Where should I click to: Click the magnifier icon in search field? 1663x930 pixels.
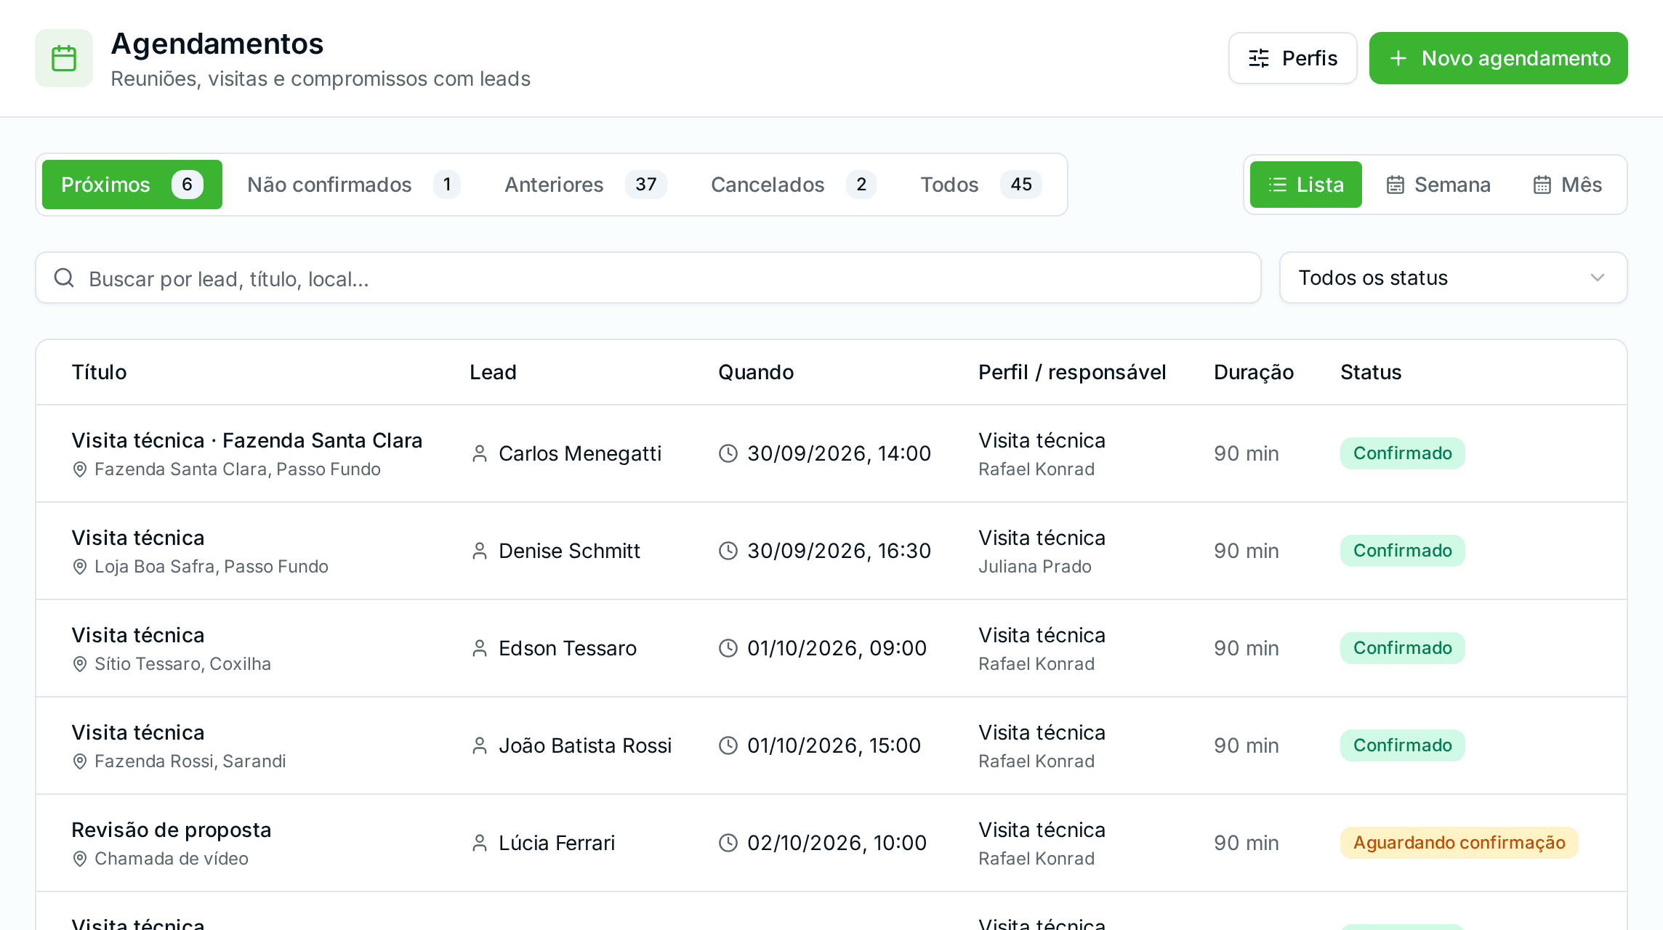pyautogui.click(x=64, y=278)
